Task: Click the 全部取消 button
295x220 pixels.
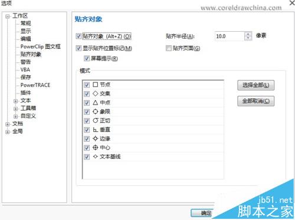Action: tap(255, 101)
